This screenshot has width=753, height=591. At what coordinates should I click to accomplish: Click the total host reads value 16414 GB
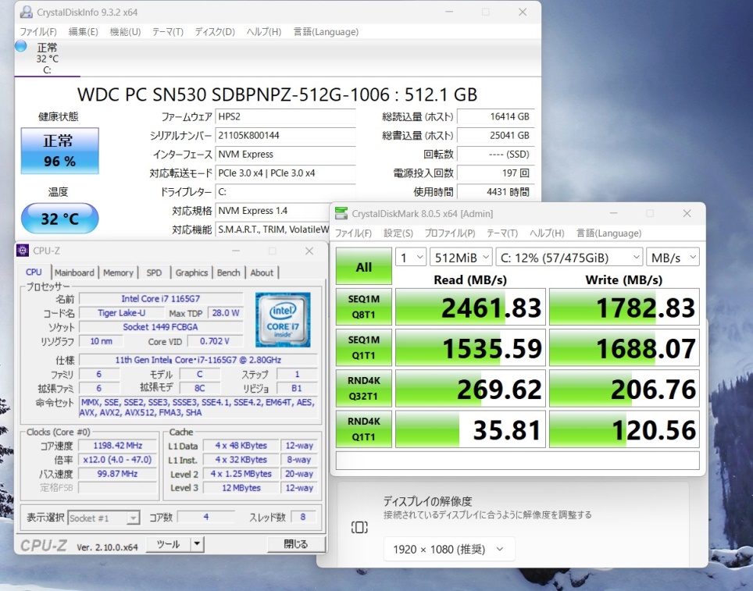tap(495, 116)
